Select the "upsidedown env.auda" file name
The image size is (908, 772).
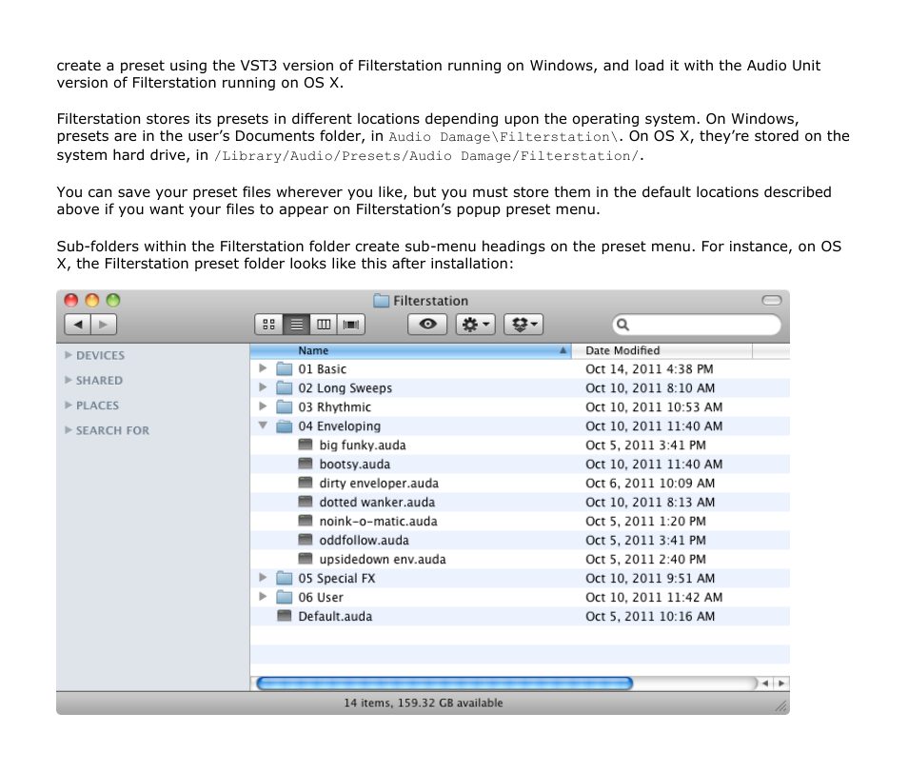(x=383, y=560)
